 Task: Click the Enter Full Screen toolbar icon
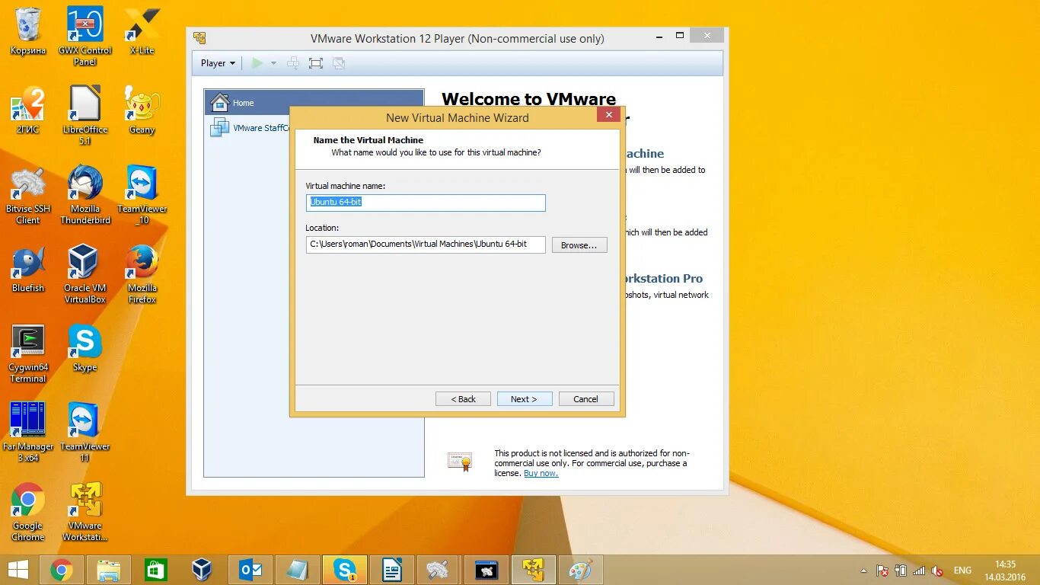(x=316, y=63)
